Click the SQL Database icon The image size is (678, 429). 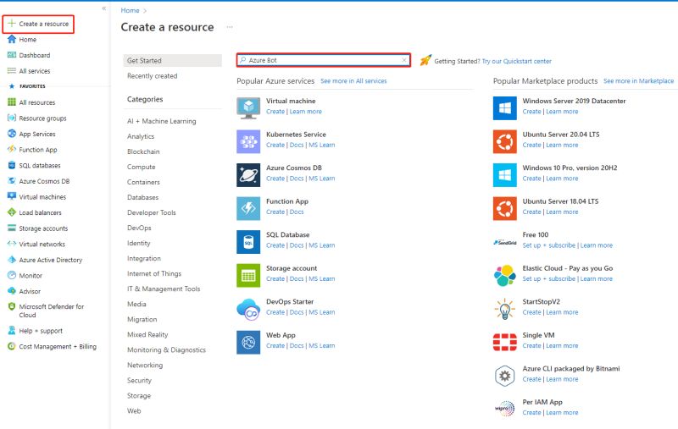tap(248, 242)
